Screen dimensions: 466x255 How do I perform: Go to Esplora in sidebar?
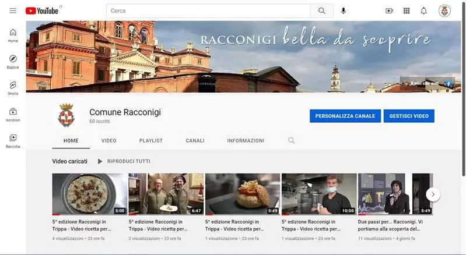point(13,62)
